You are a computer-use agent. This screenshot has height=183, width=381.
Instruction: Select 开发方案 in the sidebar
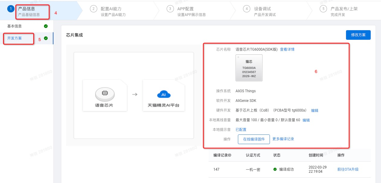14,38
